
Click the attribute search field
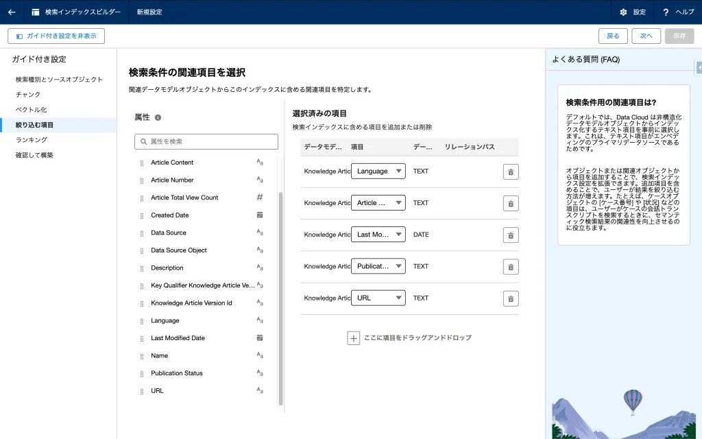(206, 141)
